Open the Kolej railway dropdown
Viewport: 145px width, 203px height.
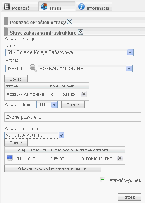pos(130,52)
